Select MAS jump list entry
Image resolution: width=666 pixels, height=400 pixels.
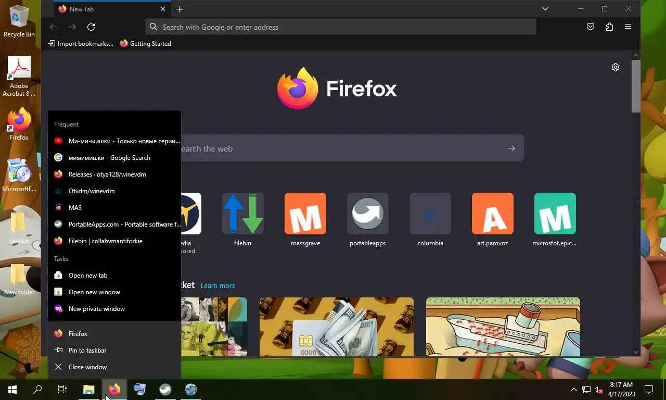coord(114,207)
